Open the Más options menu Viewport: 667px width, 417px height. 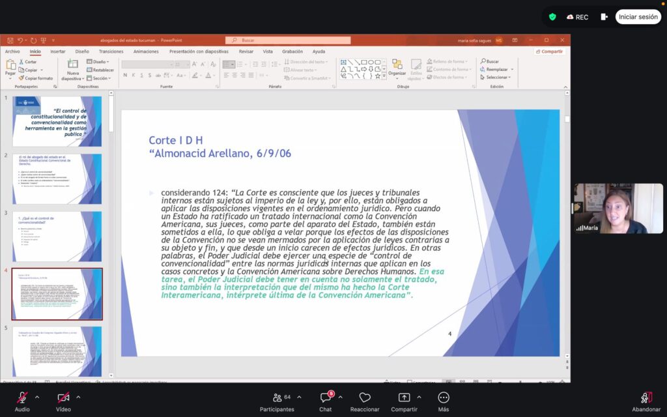pyautogui.click(x=444, y=397)
